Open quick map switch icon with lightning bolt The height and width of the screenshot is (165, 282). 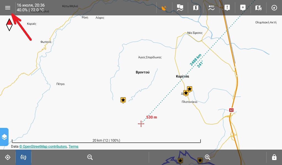click(x=258, y=8)
